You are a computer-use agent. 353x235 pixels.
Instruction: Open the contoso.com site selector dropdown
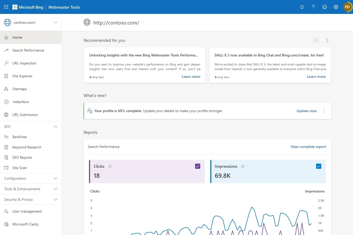point(31,22)
